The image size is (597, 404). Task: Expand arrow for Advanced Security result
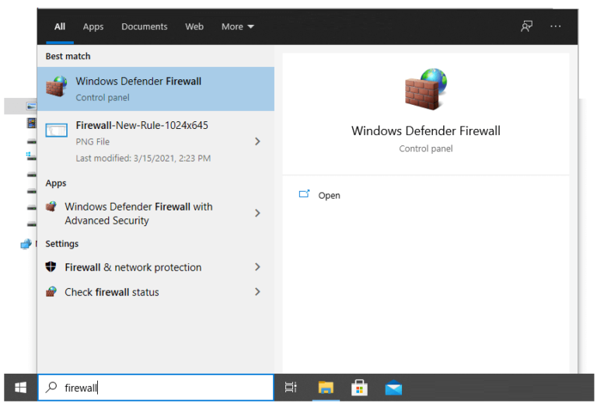point(258,213)
